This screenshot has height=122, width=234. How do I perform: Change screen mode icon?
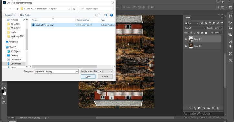[x=4, y=103]
